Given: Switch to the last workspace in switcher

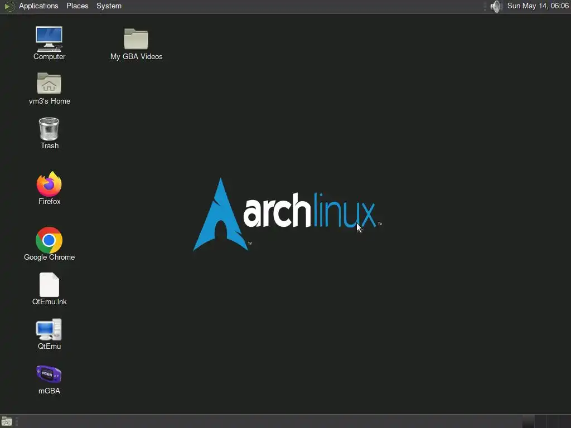Looking at the screenshot, I should (565, 421).
